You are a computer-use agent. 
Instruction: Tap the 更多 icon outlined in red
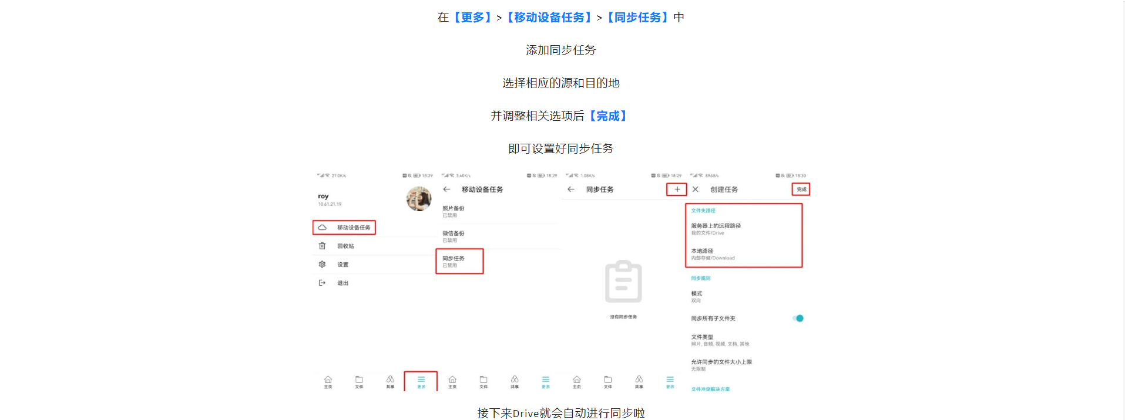click(421, 381)
